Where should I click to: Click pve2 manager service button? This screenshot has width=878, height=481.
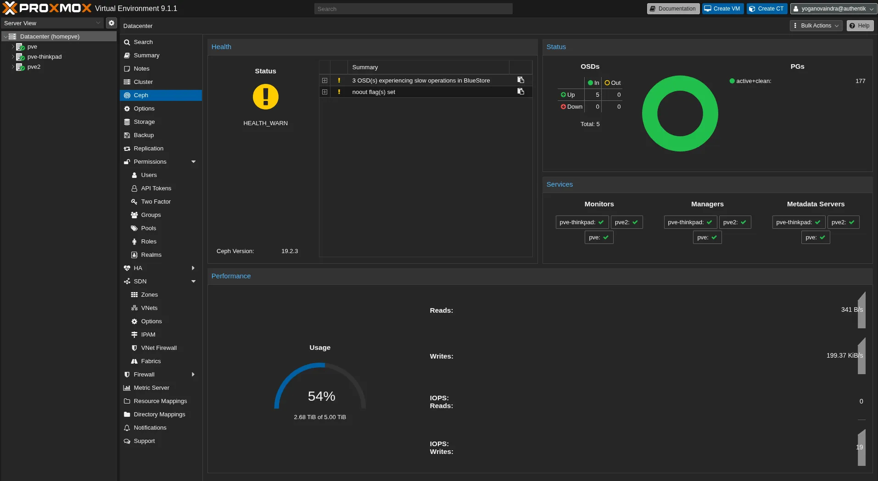(x=735, y=222)
